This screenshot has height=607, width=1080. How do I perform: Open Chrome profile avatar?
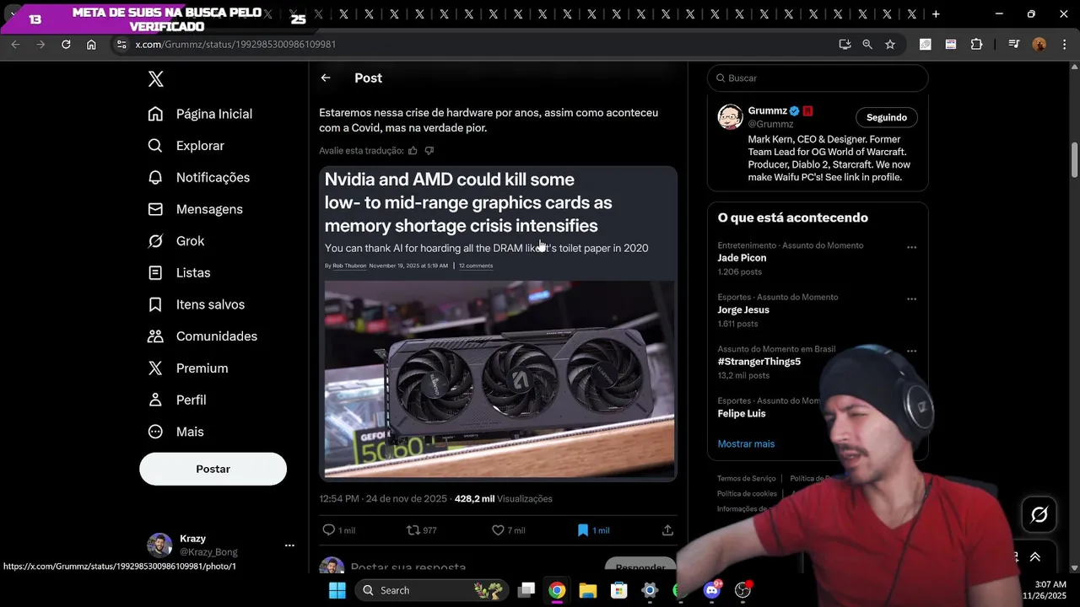pos(1039,45)
